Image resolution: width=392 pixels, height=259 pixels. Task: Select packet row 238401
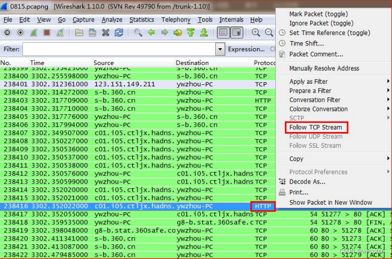tap(137, 84)
